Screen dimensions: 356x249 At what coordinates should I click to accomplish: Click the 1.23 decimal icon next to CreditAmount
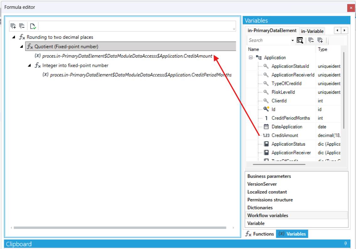click(x=266, y=136)
